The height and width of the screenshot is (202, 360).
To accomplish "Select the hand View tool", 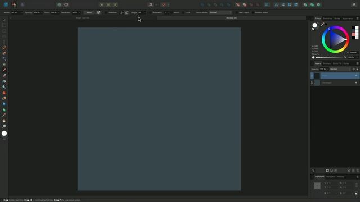I will (x=4, y=121).
